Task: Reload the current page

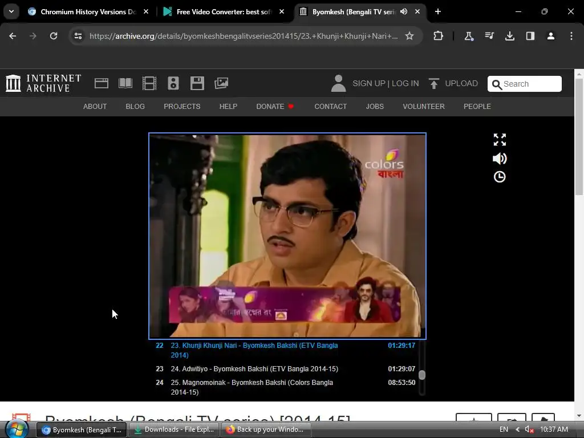Action: [x=54, y=36]
